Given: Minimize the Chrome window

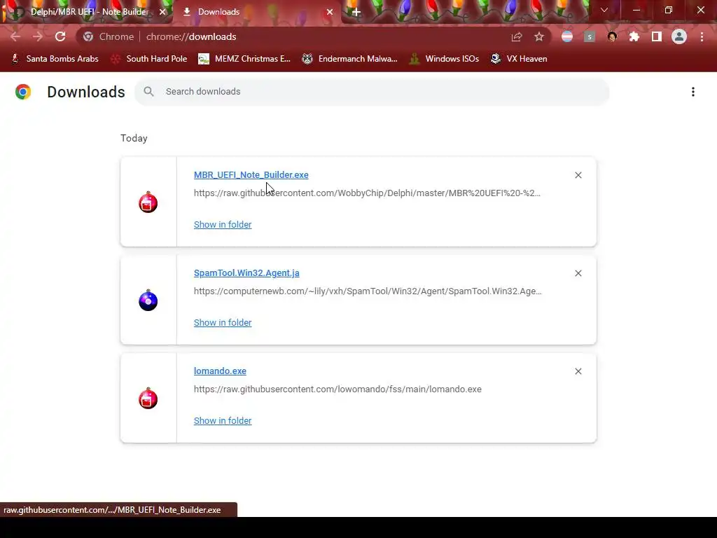Looking at the screenshot, I should pos(636,10).
